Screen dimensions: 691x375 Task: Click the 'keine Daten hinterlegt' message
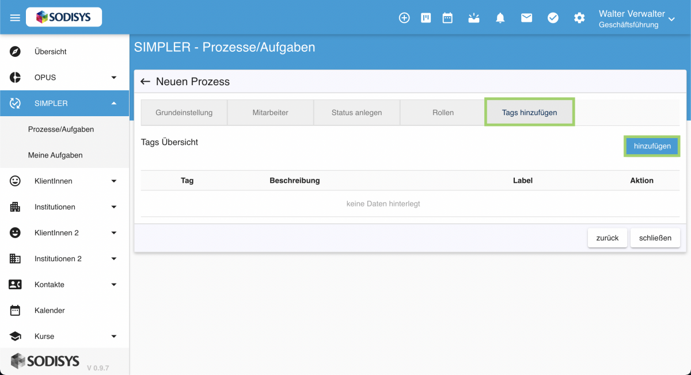(384, 204)
